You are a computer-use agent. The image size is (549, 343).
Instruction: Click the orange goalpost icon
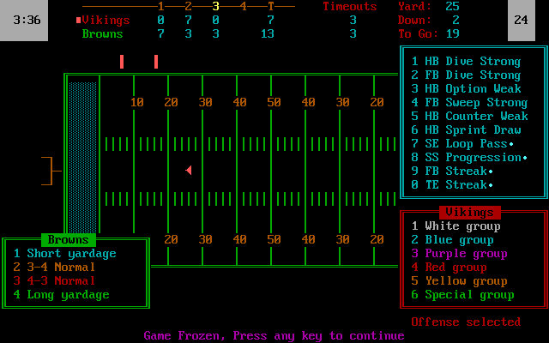pyautogui.click(x=51, y=171)
